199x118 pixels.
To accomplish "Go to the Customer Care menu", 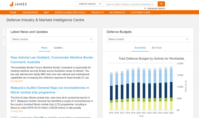I will coord(140,12).
